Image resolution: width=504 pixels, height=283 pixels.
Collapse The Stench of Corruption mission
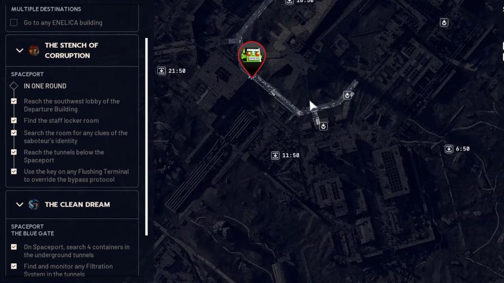[x=20, y=51]
